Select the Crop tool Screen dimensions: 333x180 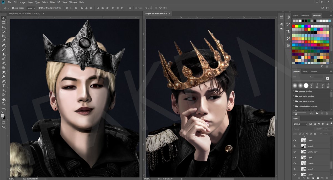tap(4, 36)
